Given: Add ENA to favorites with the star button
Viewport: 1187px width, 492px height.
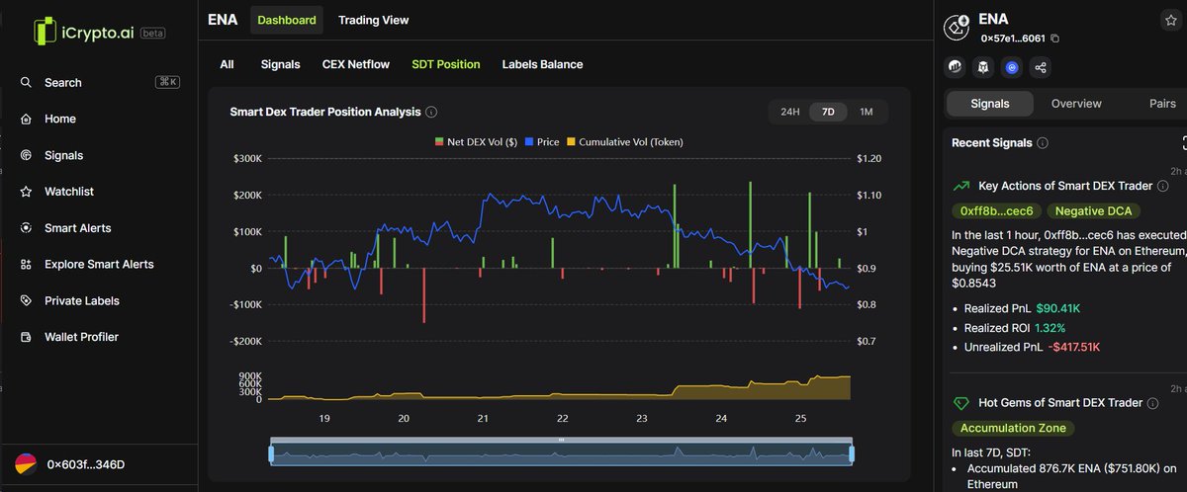Looking at the screenshot, I should 1169,20.
